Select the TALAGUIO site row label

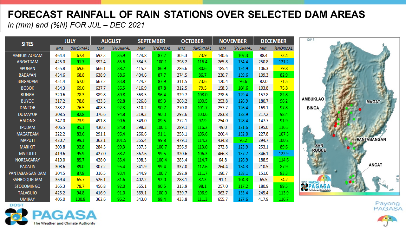[x=28, y=193]
